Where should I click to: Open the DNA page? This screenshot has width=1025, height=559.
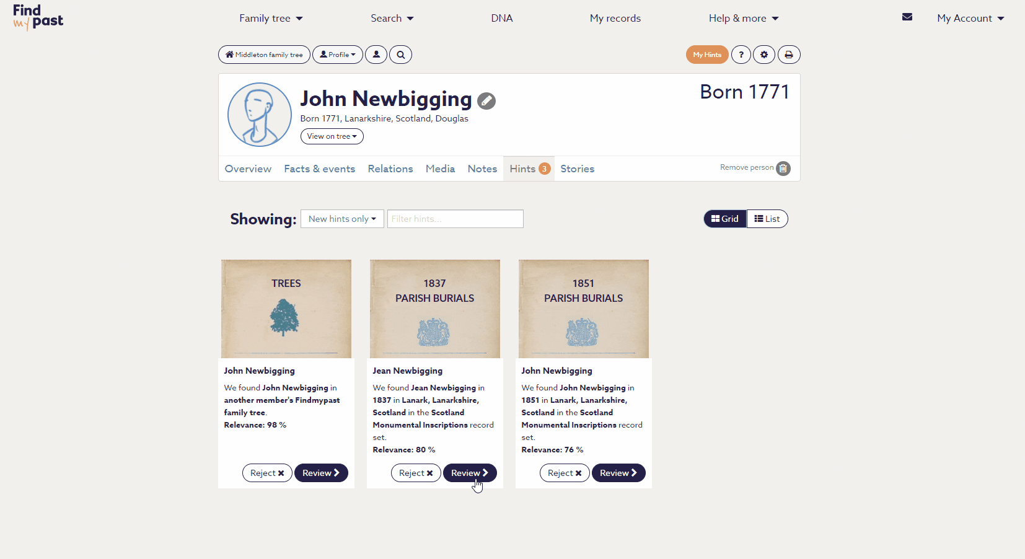[502, 18]
